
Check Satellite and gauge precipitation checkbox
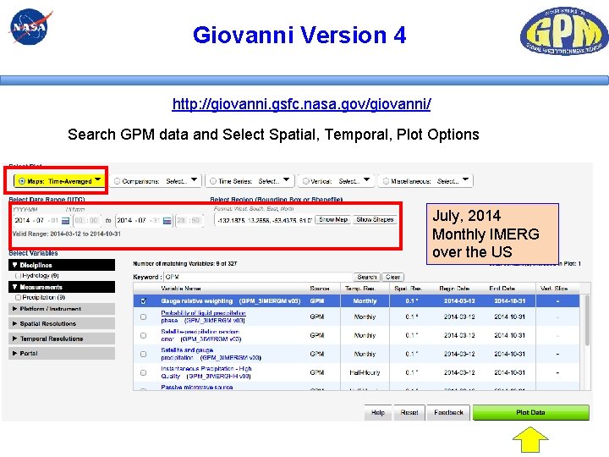[x=143, y=354]
